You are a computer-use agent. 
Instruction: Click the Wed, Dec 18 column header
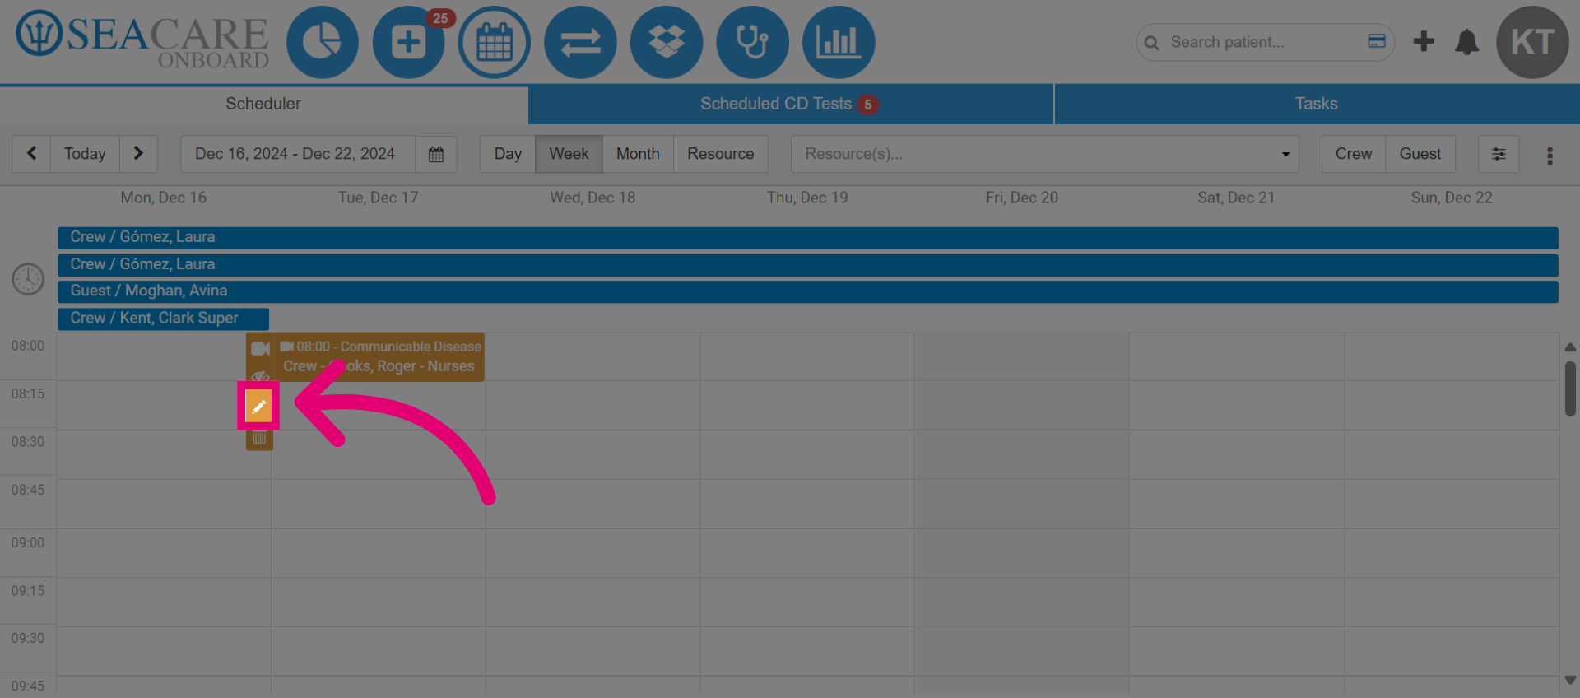pos(592,198)
